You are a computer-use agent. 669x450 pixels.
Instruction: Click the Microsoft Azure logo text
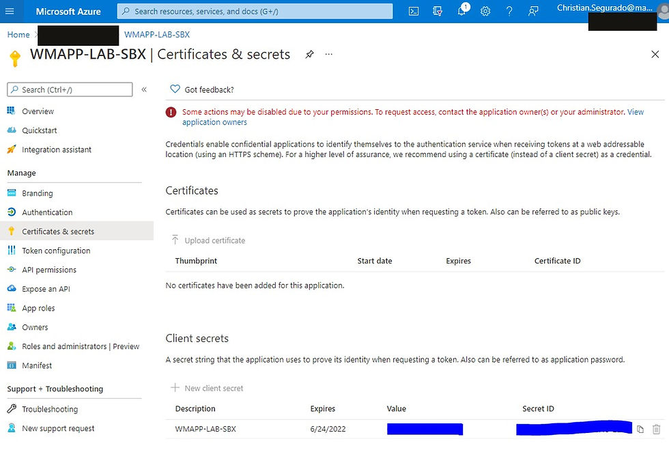[68, 12]
